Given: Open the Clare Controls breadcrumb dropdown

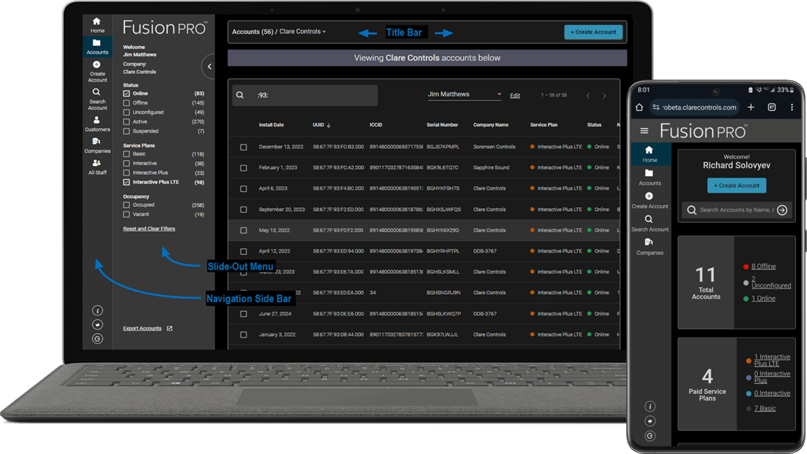Looking at the screenshot, I should 305,32.
